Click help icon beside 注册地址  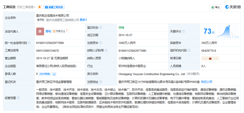click(101, 82)
